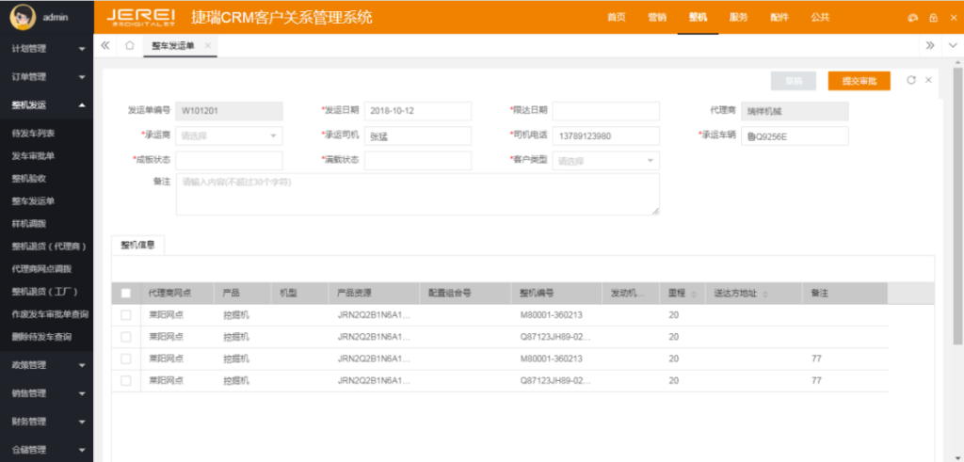Select 发车审批单 in the sidebar
The width and height of the screenshot is (964, 462).
point(33,155)
